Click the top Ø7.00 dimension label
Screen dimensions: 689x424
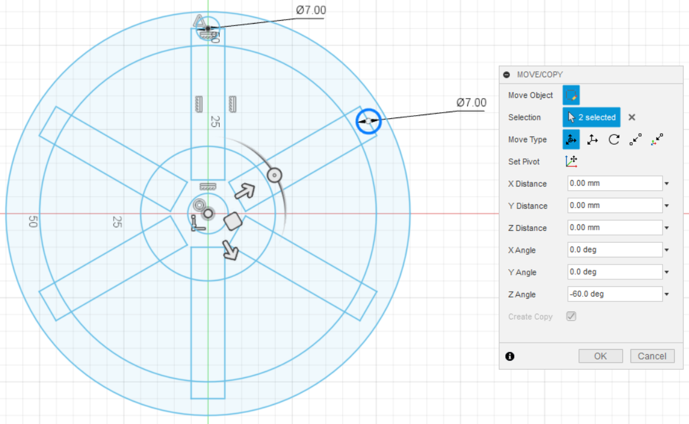click(311, 10)
